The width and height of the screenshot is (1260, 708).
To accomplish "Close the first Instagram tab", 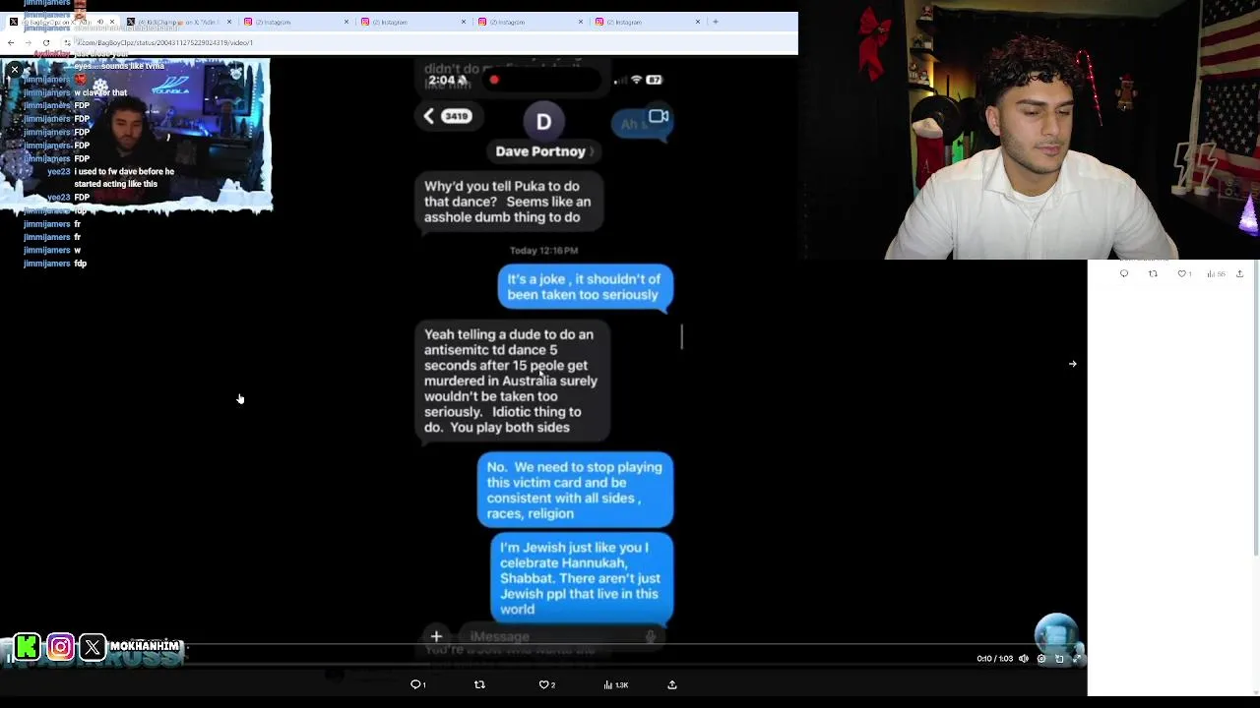I will click(x=346, y=22).
